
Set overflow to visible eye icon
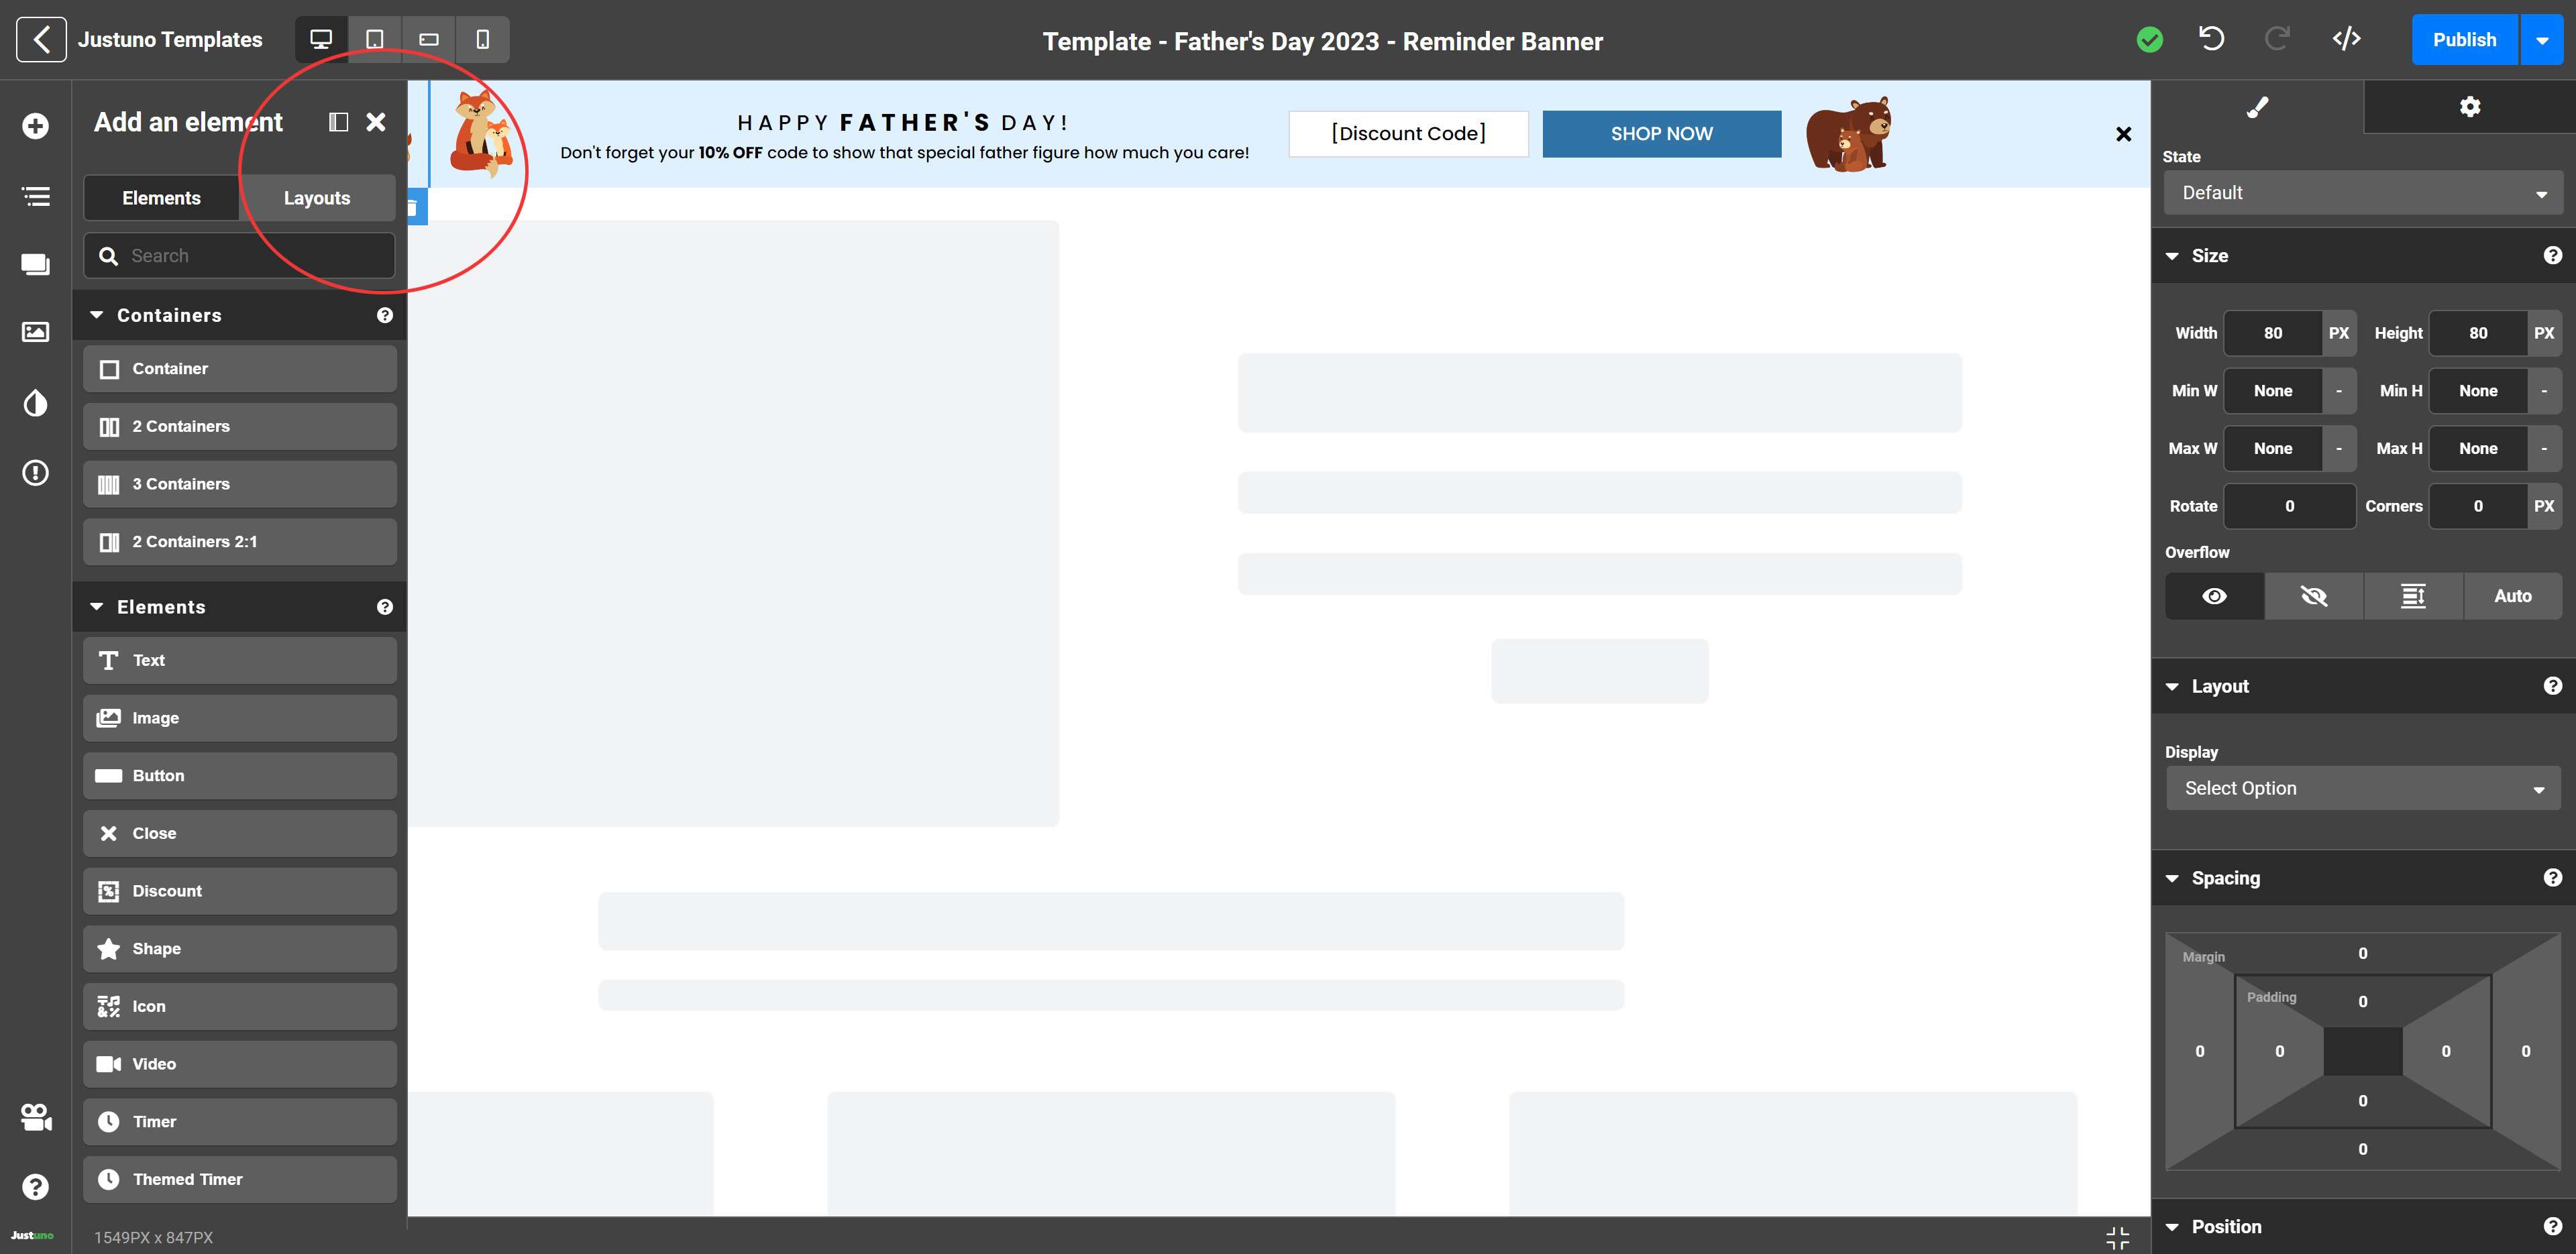tap(2214, 596)
